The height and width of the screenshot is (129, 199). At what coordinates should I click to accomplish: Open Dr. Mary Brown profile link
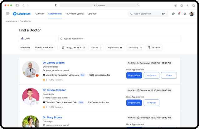click(x=52, y=117)
